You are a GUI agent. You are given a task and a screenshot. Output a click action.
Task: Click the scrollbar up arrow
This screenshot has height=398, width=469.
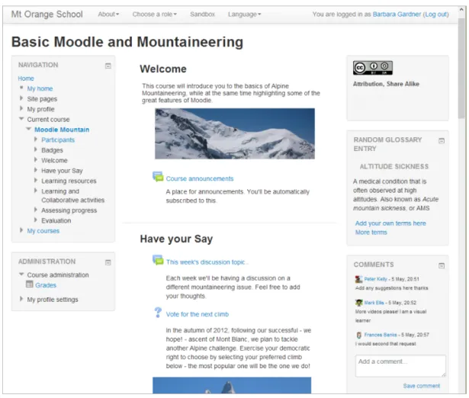462,10
